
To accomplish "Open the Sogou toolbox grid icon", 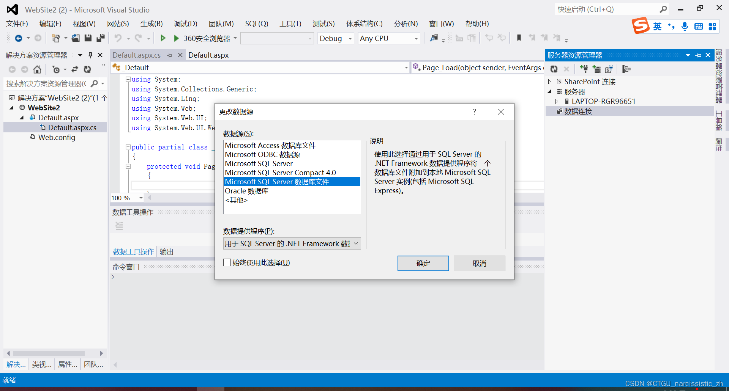I will pyautogui.click(x=712, y=26).
